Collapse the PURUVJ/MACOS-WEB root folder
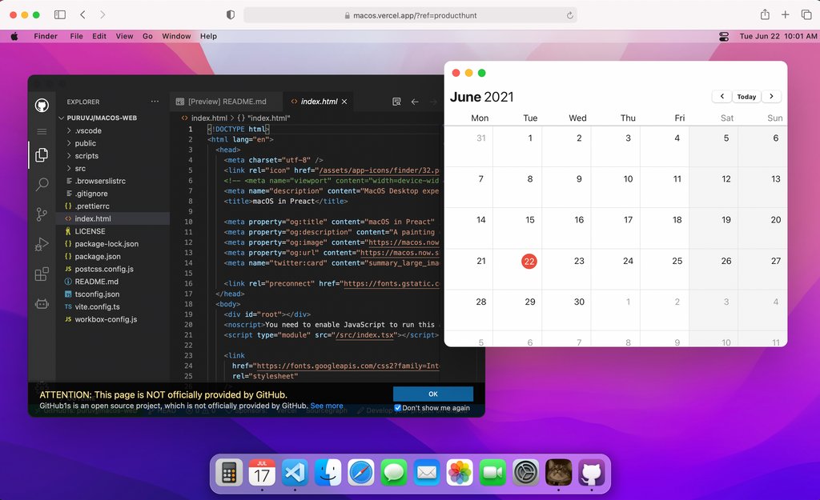820x500 pixels. coord(61,118)
